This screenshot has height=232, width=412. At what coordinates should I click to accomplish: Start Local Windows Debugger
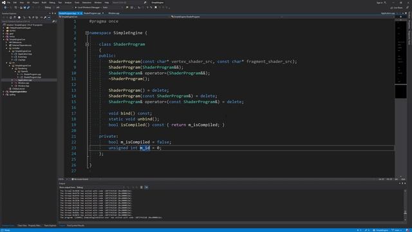point(88,8)
